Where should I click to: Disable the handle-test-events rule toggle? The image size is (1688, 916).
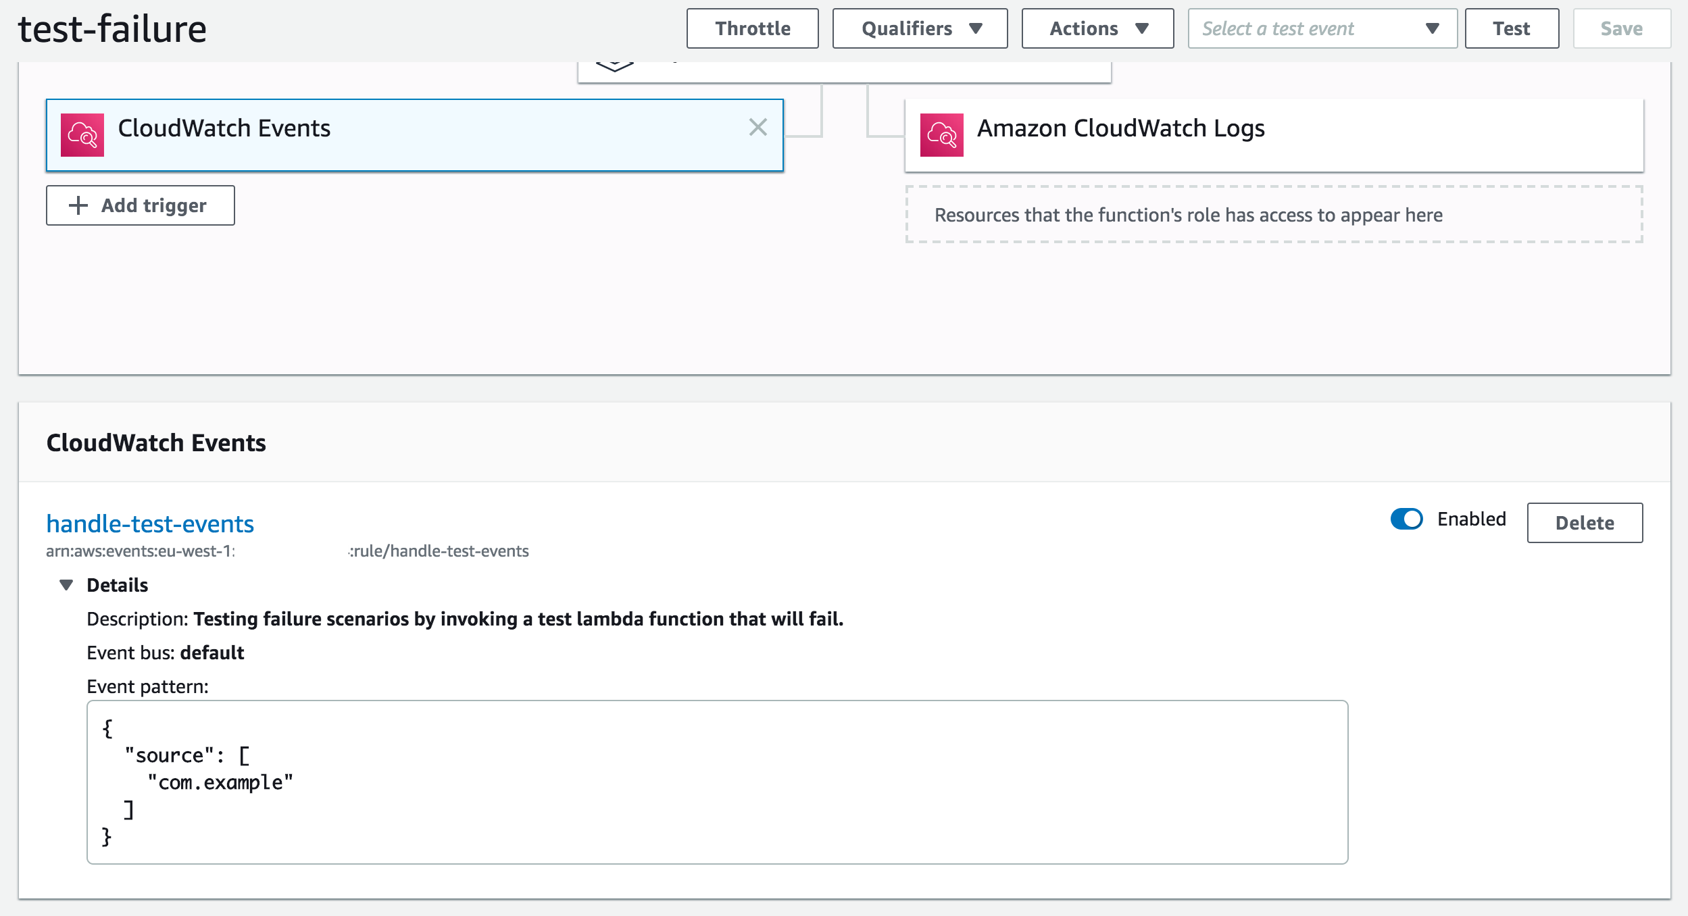tap(1406, 519)
